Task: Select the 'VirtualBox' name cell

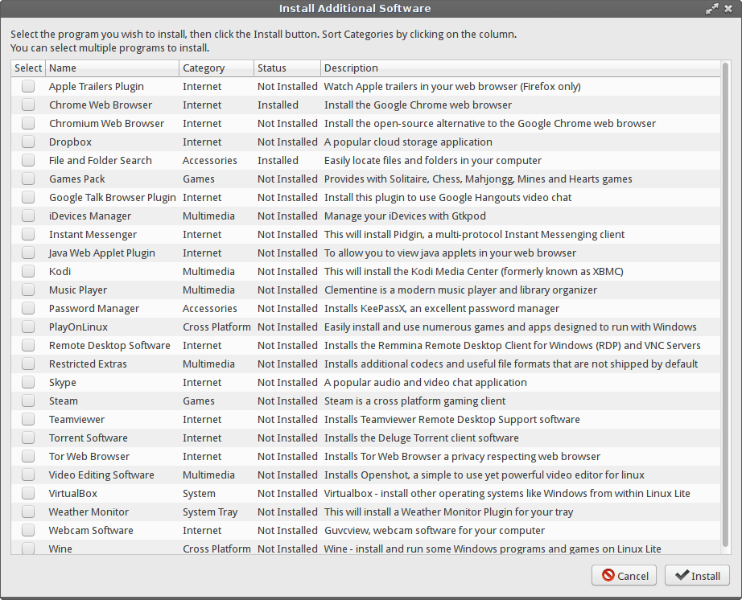Action: click(73, 494)
